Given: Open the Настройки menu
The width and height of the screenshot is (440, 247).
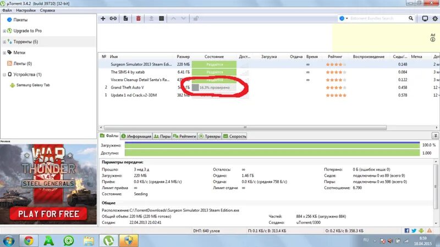Looking at the screenshot, I should (x=26, y=10).
